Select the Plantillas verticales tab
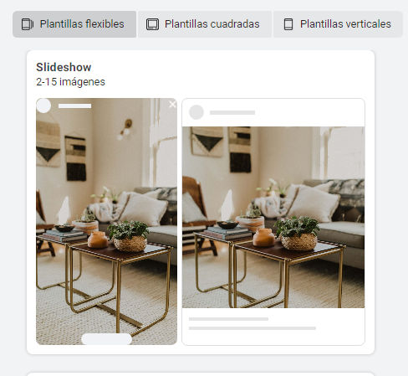The image size is (408, 376). point(338,24)
